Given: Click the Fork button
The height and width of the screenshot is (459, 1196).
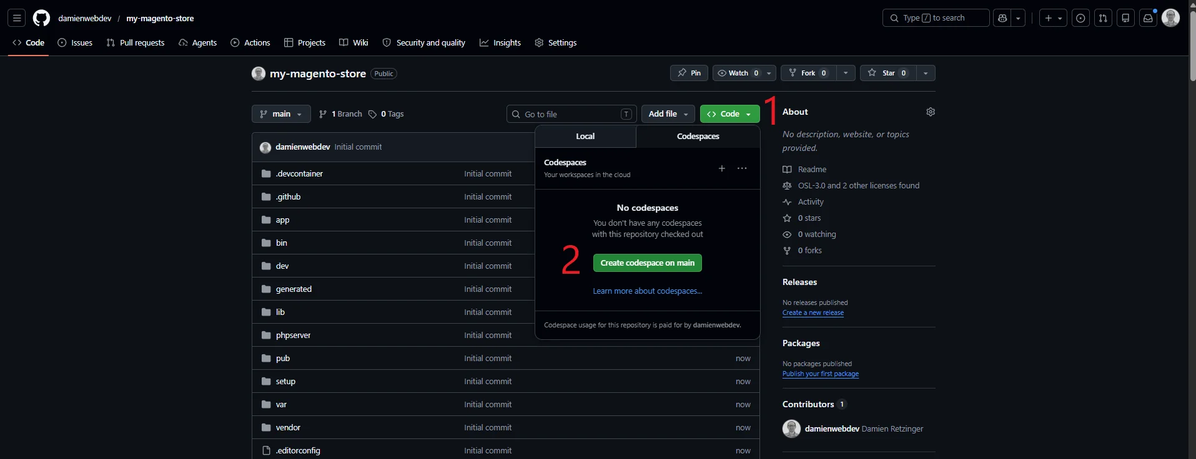Looking at the screenshot, I should pos(808,73).
